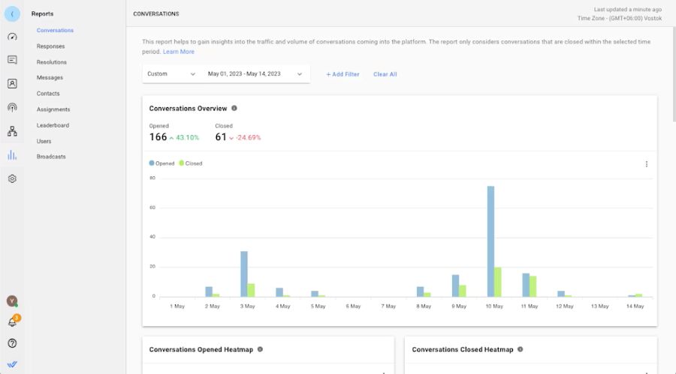Viewport: 676px width, 374px height.
Task: Open the Settings gear icon
Action: (x=12, y=179)
